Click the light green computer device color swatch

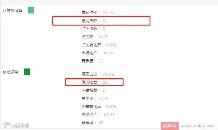coord(31,10)
